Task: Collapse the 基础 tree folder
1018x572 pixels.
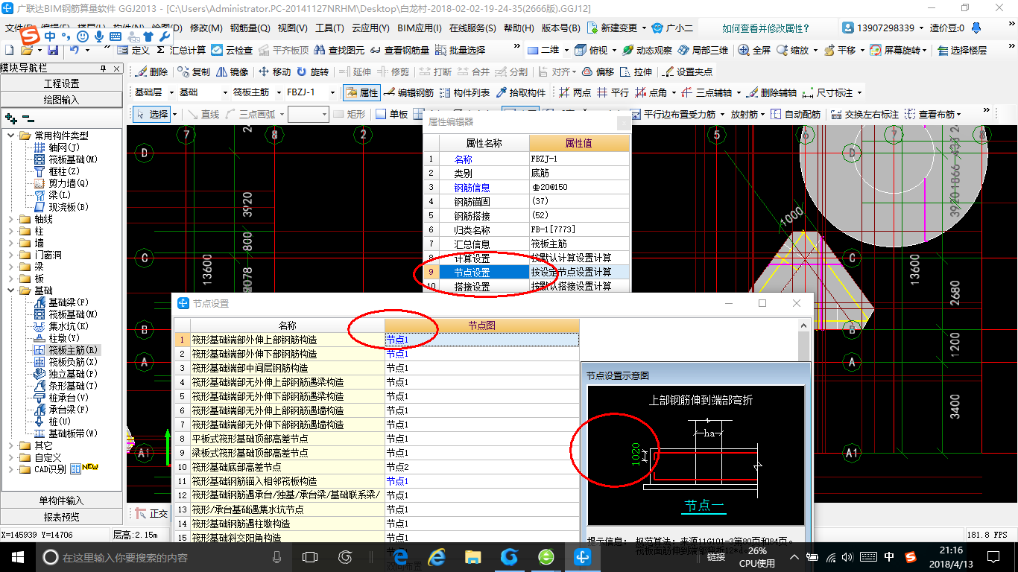Action: point(11,290)
